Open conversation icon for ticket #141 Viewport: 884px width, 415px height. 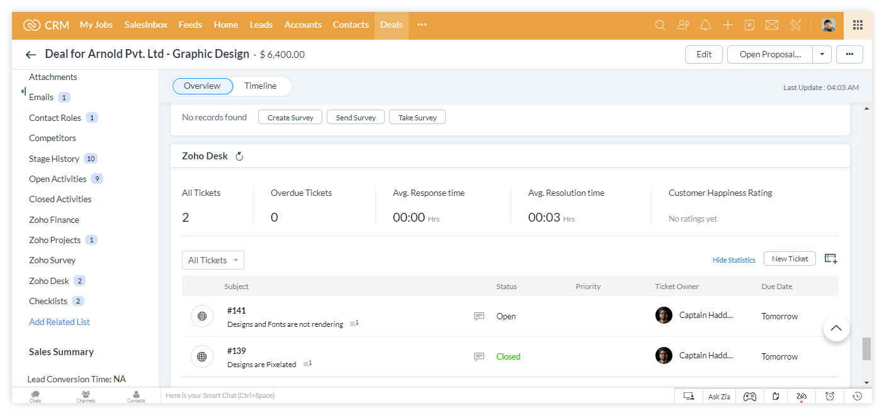point(479,316)
